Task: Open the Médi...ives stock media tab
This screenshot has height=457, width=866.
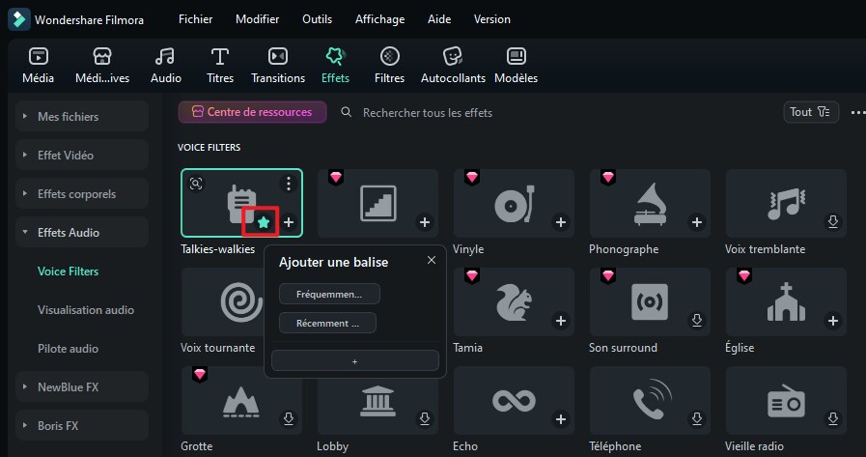Action: (102, 65)
